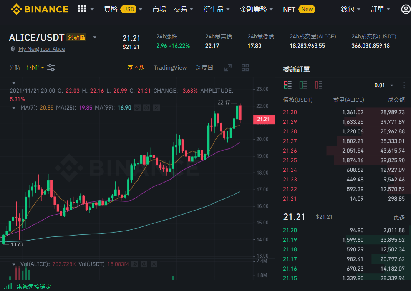This screenshot has width=411, height=291.
Task: Open the 訂單 orders dropdown
Action: coord(380,9)
